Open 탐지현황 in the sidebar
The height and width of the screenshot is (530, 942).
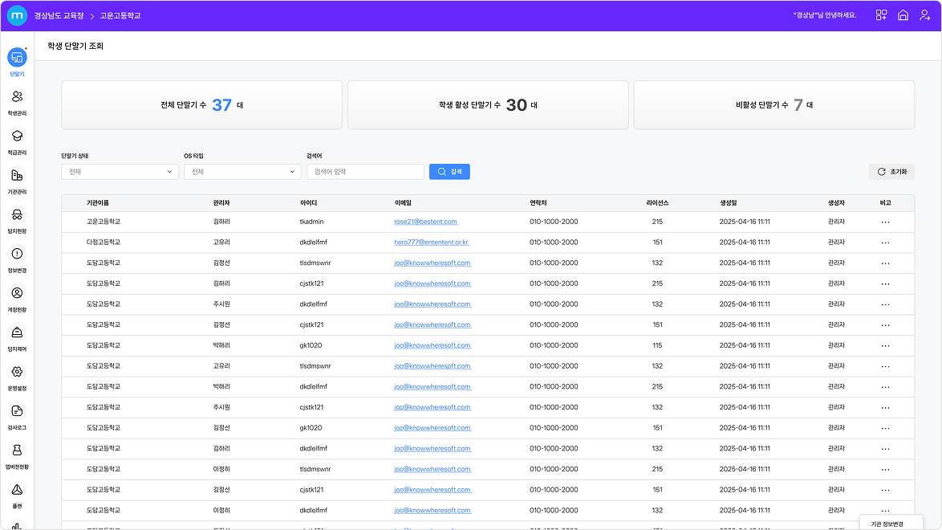click(x=17, y=214)
